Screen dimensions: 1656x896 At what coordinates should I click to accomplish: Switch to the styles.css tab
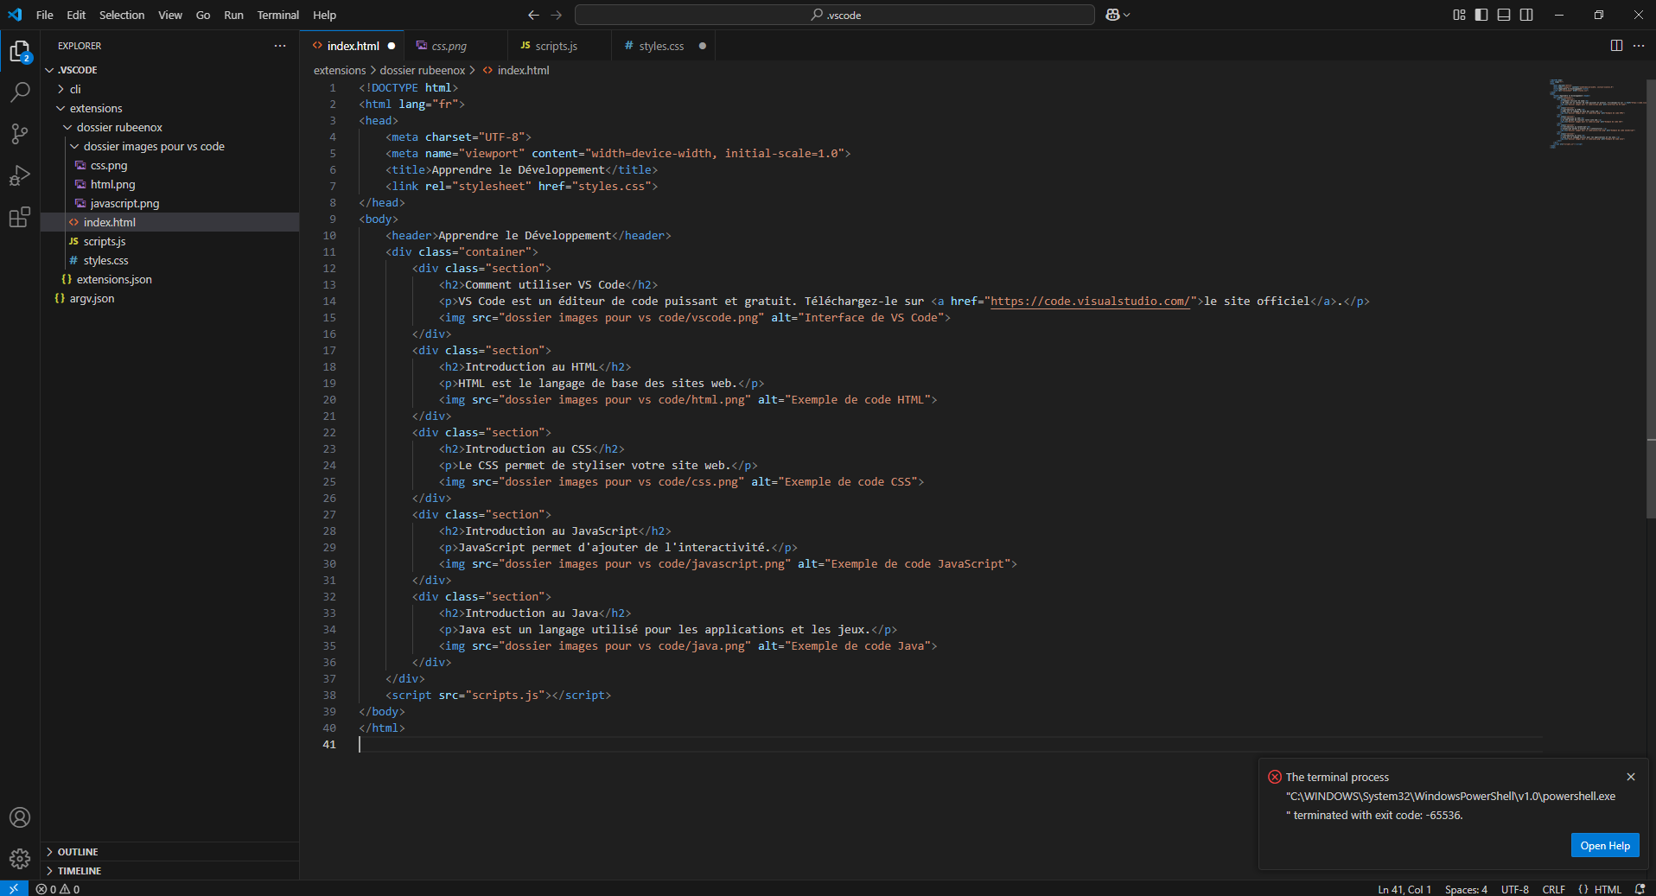pos(661,46)
